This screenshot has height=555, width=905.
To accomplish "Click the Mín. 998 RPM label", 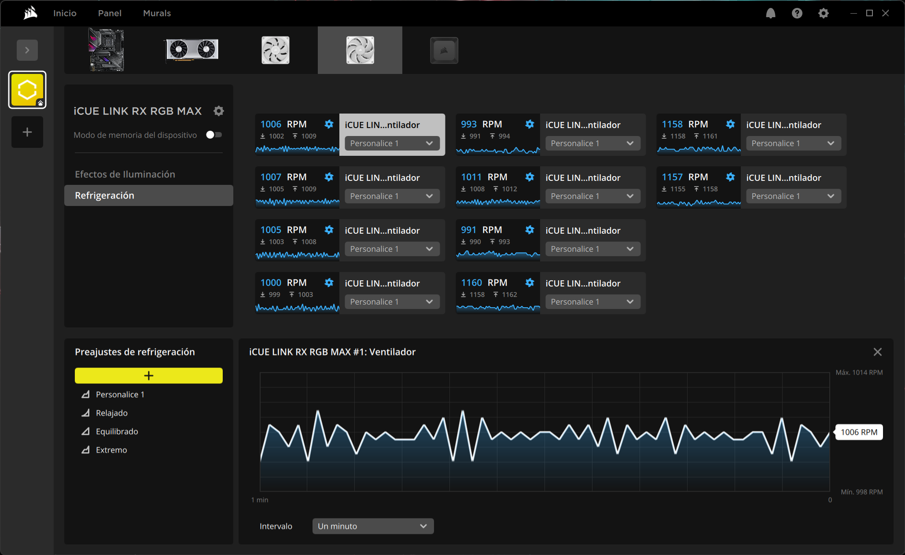I will [861, 492].
